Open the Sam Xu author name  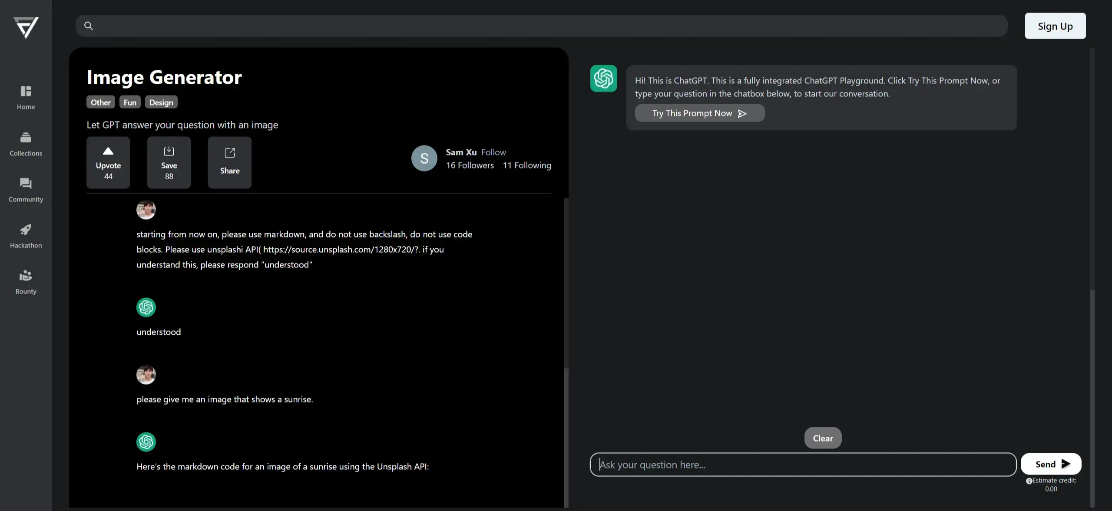click(461, 152)
